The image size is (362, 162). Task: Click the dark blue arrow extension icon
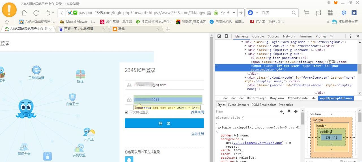pyautogui.click(x=354, y=13)
